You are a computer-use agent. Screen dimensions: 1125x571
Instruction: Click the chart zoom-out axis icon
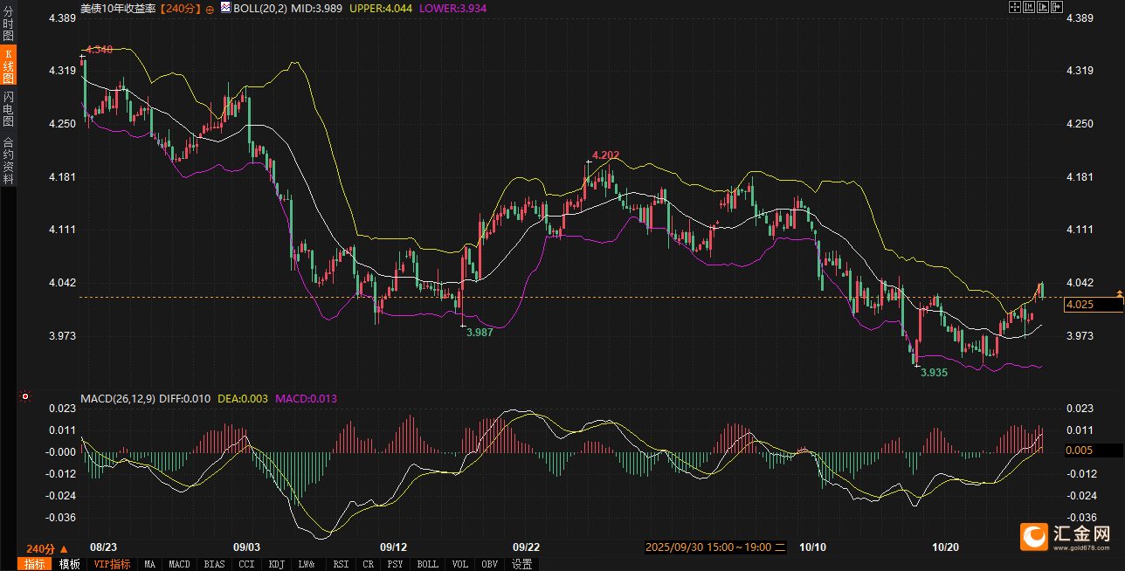pyautogui.click(x=1028, y=7)
